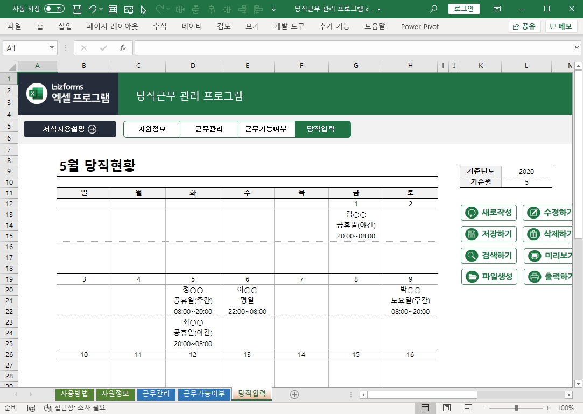The image size is (583, 414).
Task: Click the Insert Function fx icon
Action: (x=123, y=48)
